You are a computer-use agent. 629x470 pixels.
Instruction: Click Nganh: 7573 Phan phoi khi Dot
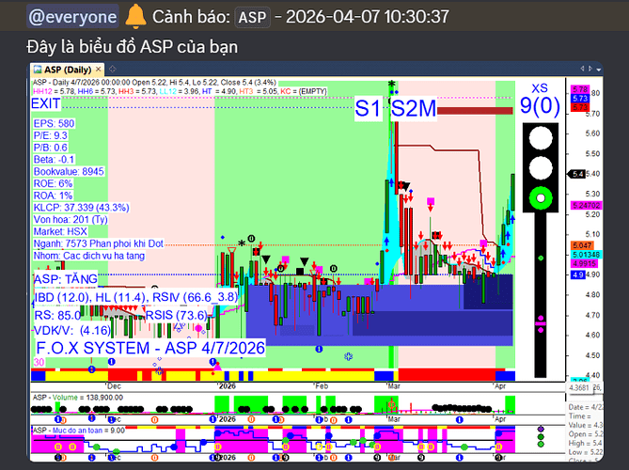click(99, 243)
